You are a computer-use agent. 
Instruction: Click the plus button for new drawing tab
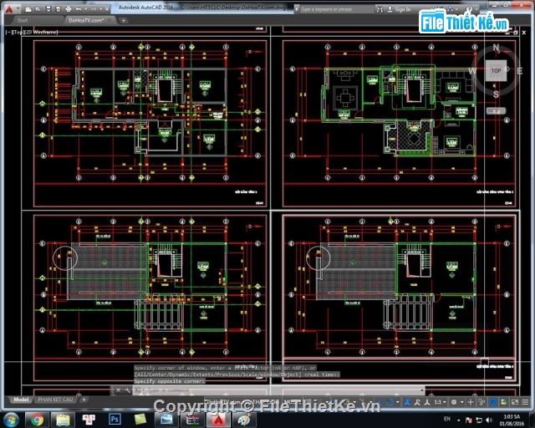click(x=124, y=20)
